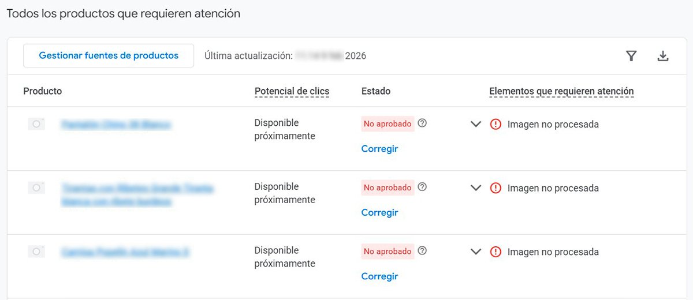The width and height of the screenshot is (693, 300).
Task: Click Corregir link in second product row
Action: (379, 213)
